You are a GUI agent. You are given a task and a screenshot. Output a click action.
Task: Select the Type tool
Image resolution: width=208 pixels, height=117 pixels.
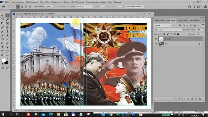click(2, 47)
